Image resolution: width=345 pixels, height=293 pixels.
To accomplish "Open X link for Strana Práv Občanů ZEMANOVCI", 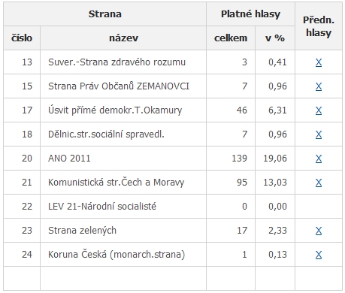I will pos(319,86).
